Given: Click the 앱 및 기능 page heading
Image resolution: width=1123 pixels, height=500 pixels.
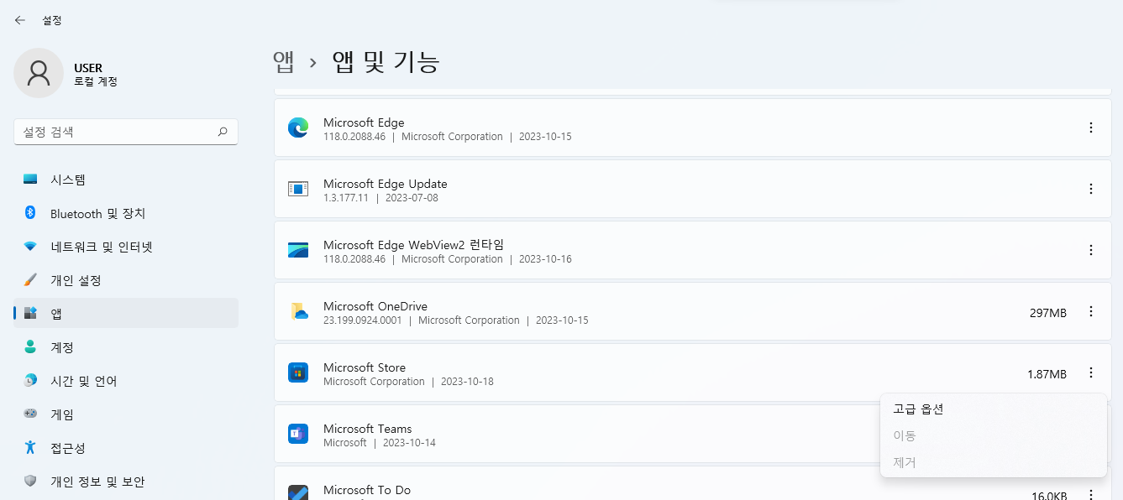Looking at the screenshot, I should pyautogui.click(x=386, y=61).
